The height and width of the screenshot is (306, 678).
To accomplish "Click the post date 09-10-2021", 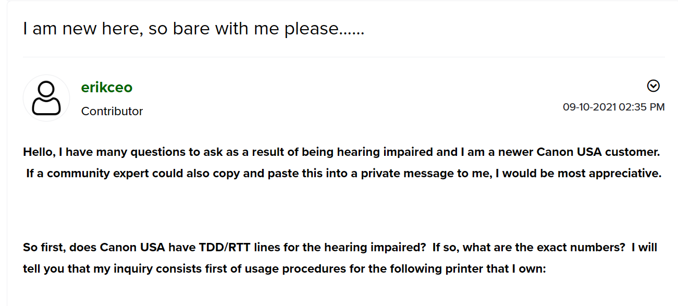I will pos(589,107).
